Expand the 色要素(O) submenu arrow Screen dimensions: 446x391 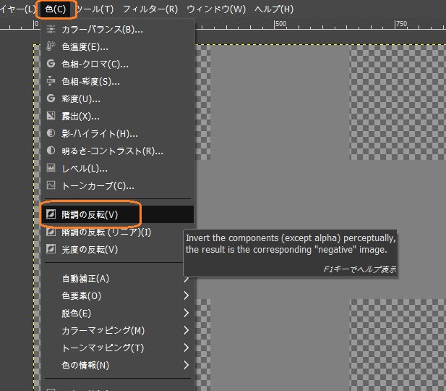click(x=186, y=296)
